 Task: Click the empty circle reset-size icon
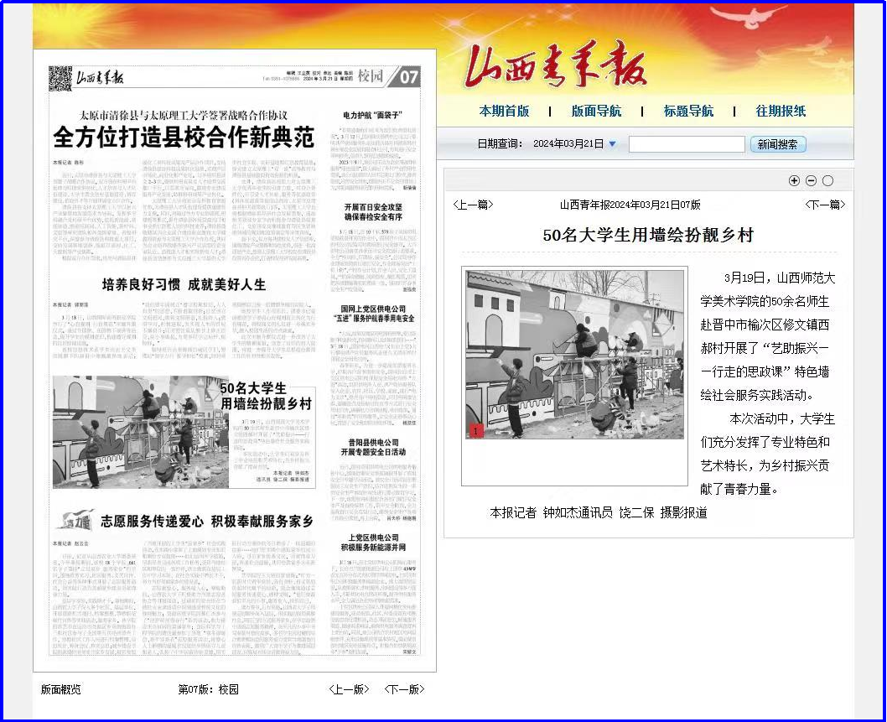827,180
